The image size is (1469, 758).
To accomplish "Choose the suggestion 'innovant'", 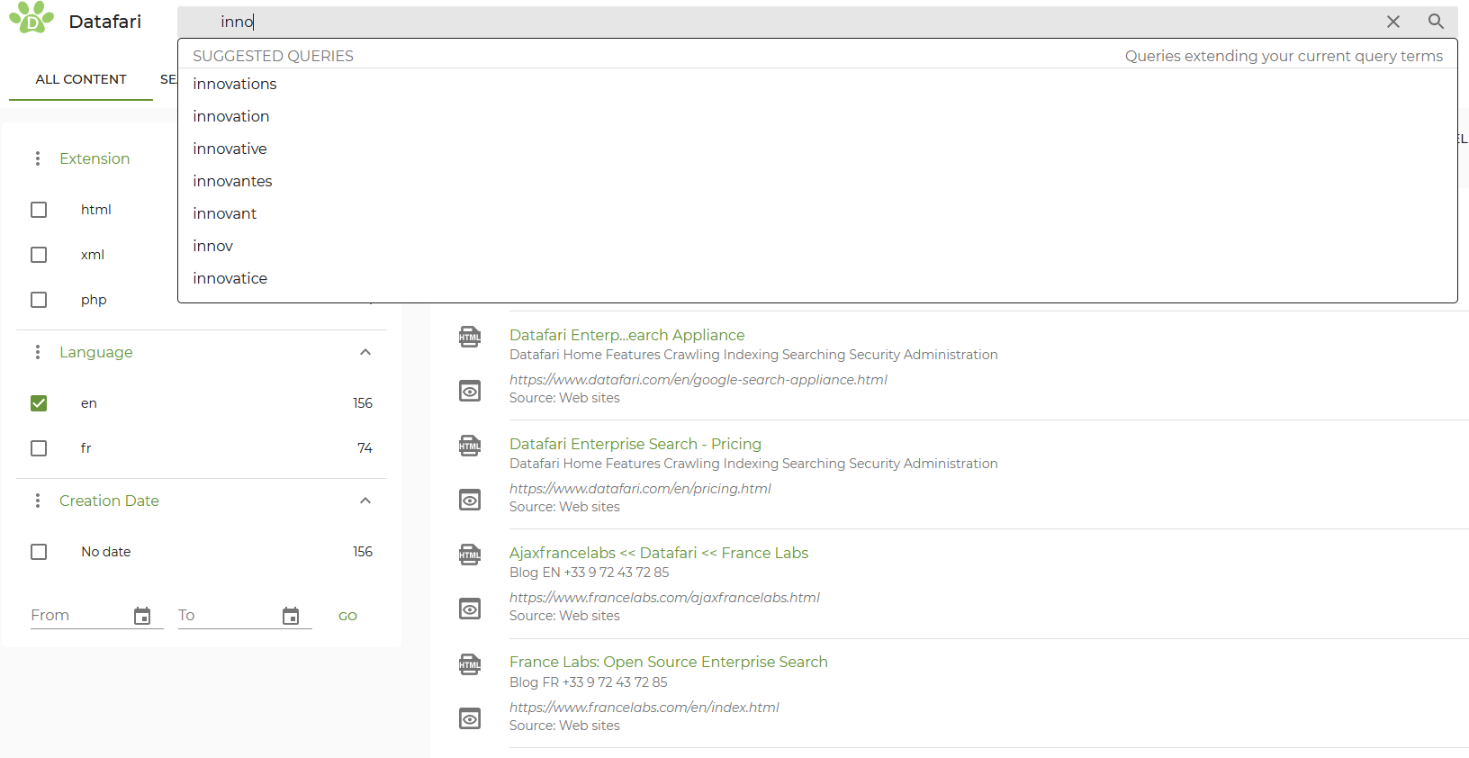I will coord(817,213).
